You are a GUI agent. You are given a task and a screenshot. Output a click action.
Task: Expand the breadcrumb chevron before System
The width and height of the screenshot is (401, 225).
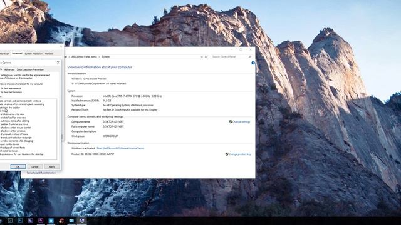(99, 57)
